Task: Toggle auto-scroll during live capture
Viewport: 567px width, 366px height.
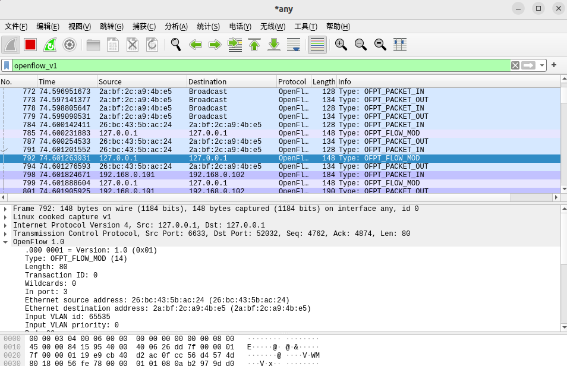Action: click(294, 45)
